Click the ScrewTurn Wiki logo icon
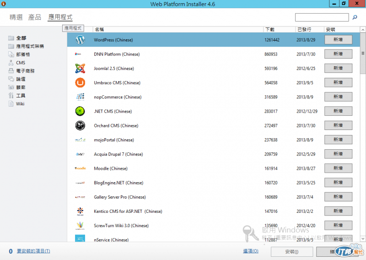 tap(80, 225)
